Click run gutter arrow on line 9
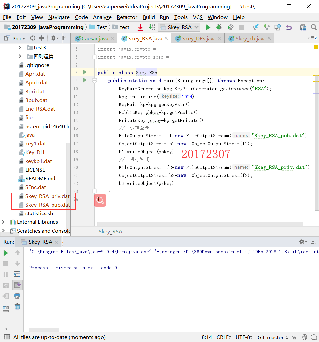This screenshot has width=319, height=342. (85, 80)
